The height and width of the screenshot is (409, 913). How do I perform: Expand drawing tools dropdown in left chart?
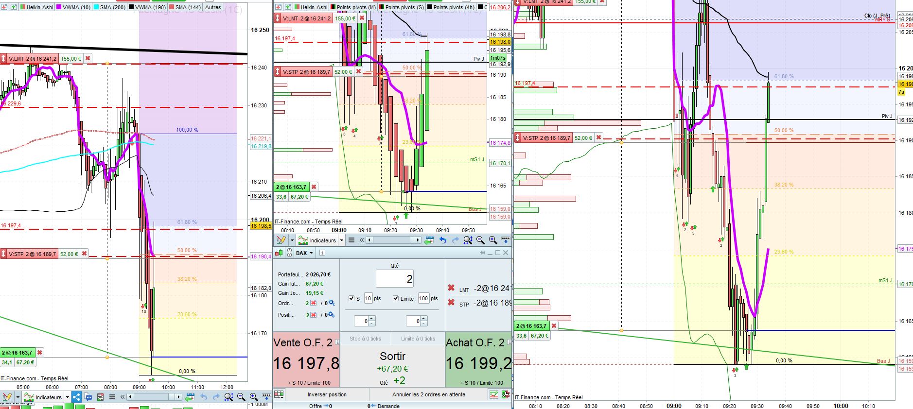(x=18, y=397)
